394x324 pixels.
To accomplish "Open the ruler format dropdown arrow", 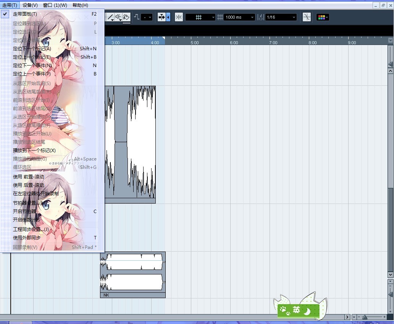I will click(391, 40).
